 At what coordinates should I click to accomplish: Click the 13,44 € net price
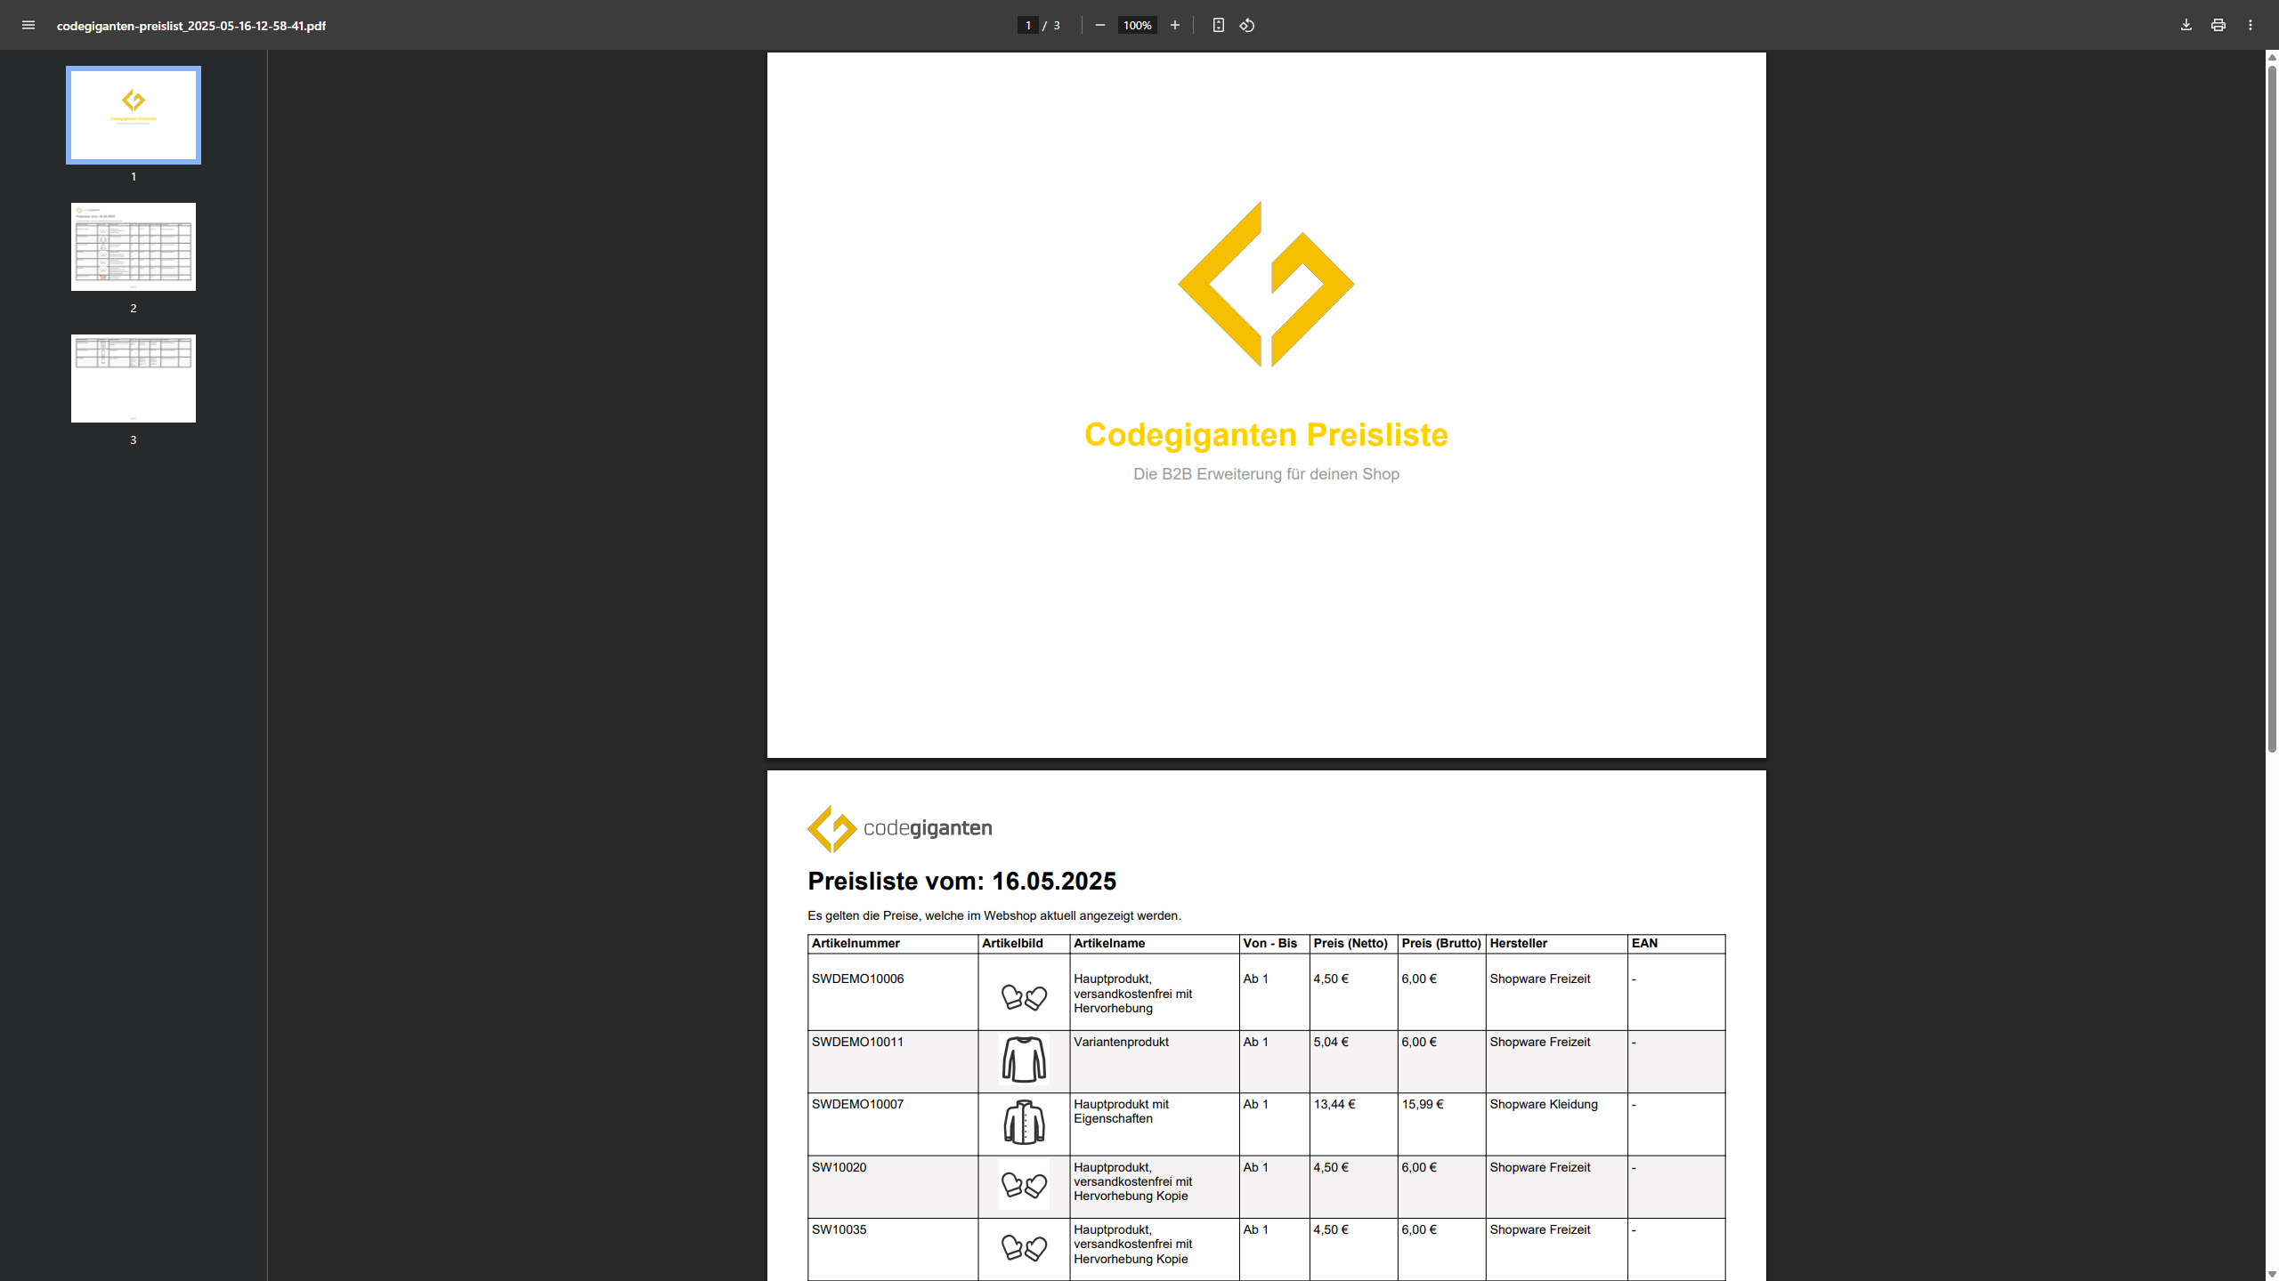click(1334, 1104)
